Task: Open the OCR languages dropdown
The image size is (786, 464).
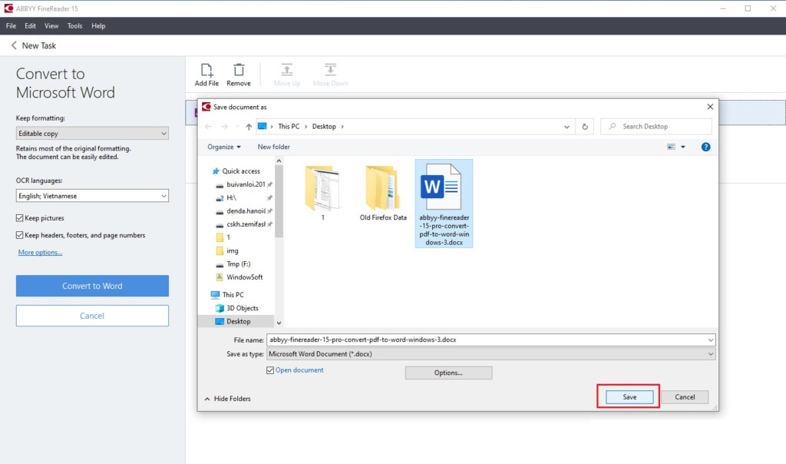Action: [92, 196]
